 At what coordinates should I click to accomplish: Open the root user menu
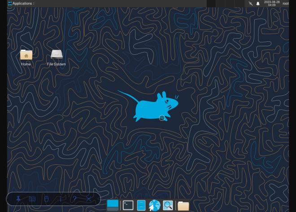point(285,4)
